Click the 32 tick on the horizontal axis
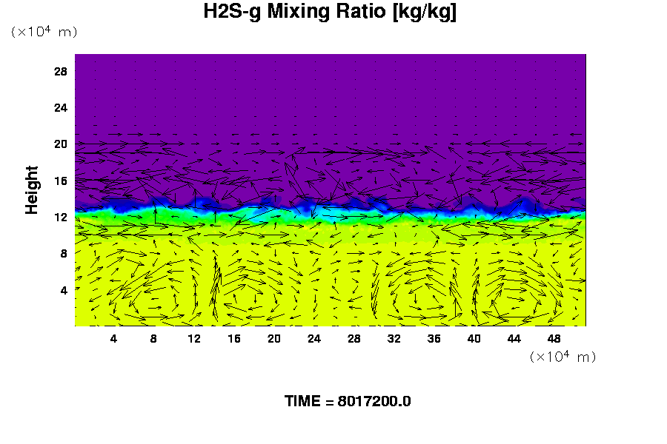667x444 pixels. (394, 338)
